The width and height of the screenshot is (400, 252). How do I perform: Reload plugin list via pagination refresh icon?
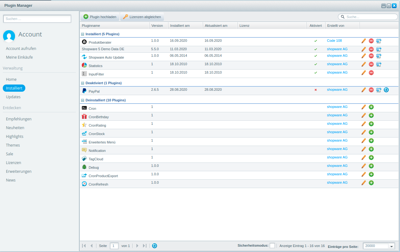pyautogui.click(x=155, y=246)
